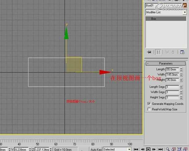189x151 pixels.
Task: Click frame 90 on the time ruler
Action: (111, 144)
